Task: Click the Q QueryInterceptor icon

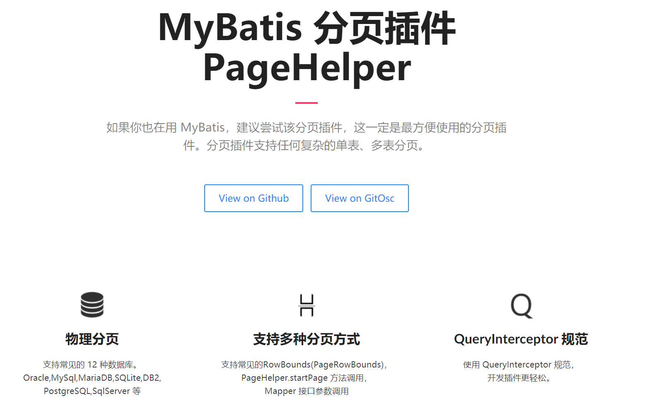Action: pos(521,306)
